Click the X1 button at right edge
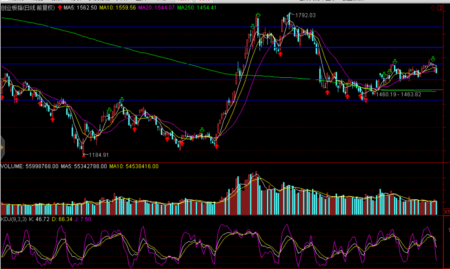Screen dimensions: 450x269 point(447,212)
